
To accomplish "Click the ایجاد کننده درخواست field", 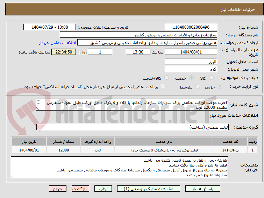I will 147,43.
